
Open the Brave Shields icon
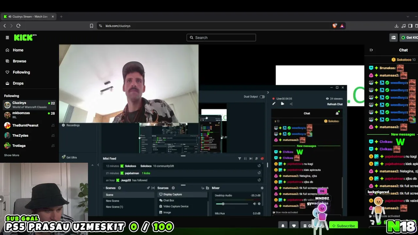pos(334,26)
